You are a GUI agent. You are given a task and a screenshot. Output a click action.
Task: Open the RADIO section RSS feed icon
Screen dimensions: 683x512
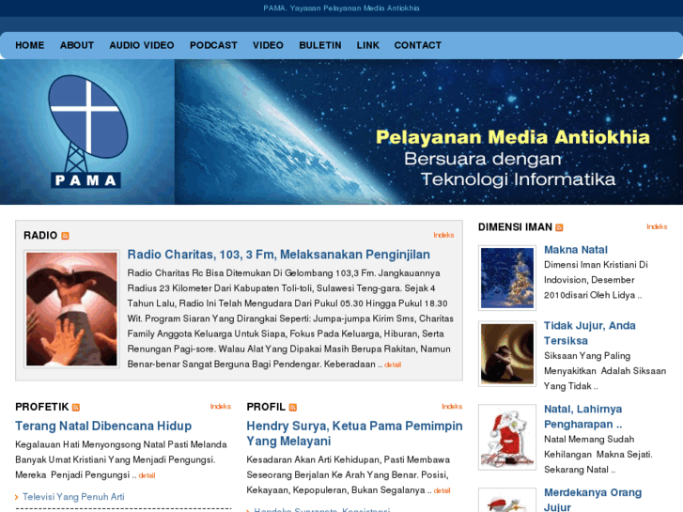pos(66,236)
